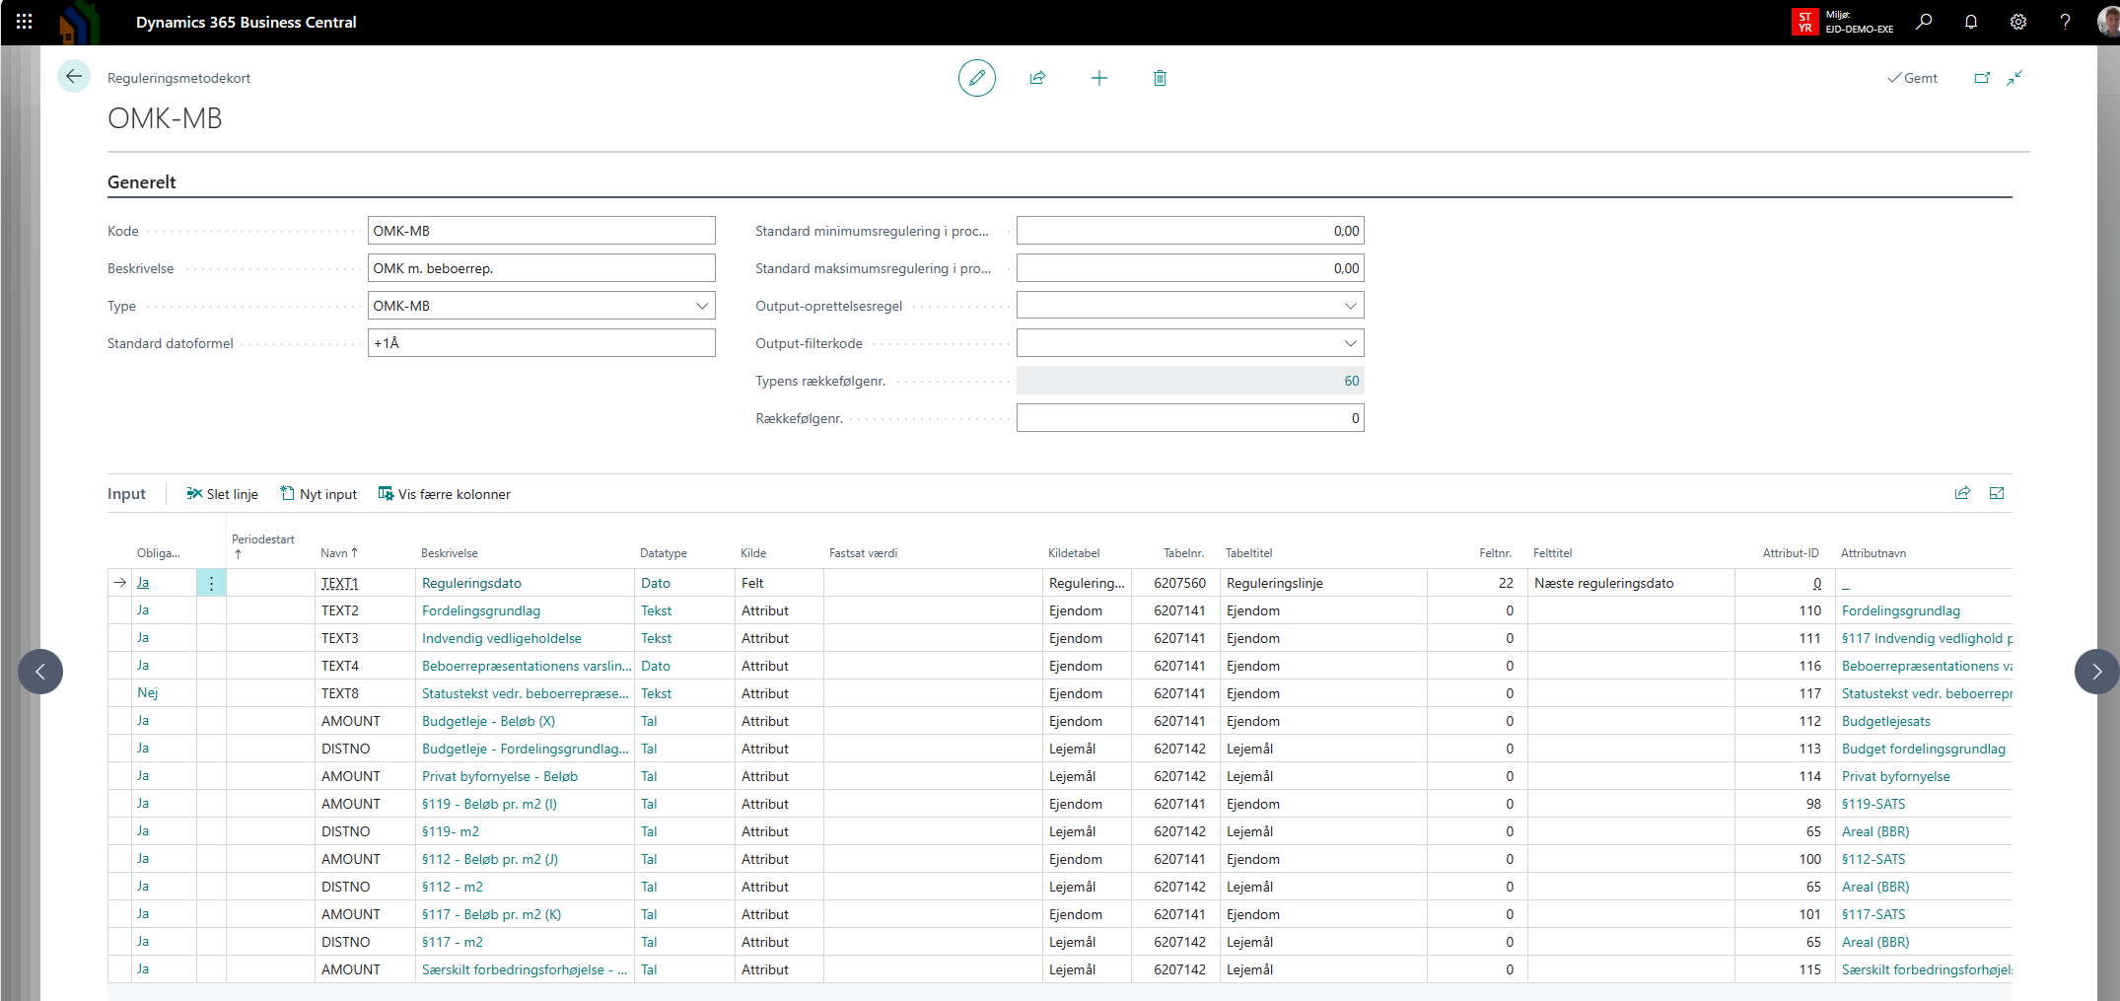Click Nej in TEXT8 row
Image resolution: width=2120 pixels, height=1001 pixels.
[148, 692]
